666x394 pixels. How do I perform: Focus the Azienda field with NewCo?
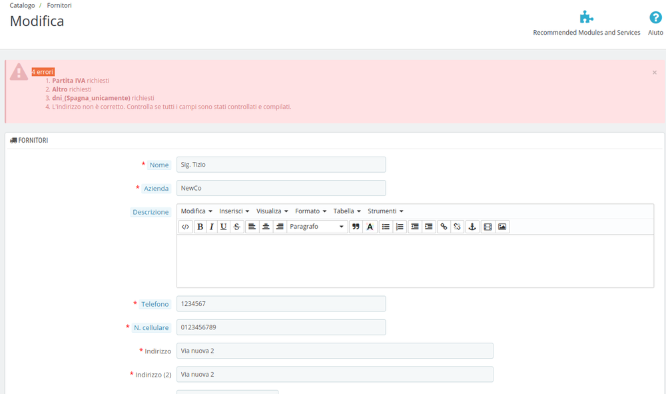point(281,188)
